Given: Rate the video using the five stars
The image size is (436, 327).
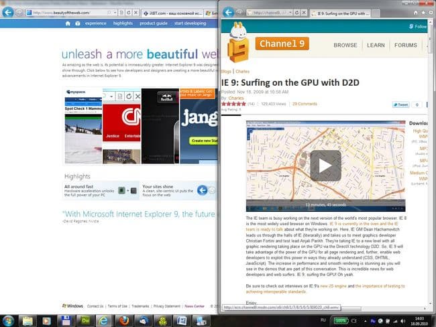Looking at the screenshot, I should coord(233,104).
